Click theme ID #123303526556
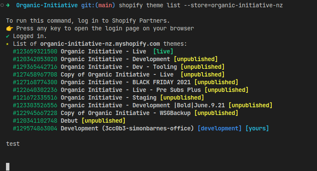Screen dimensions: 317x171 pos(35,105)
